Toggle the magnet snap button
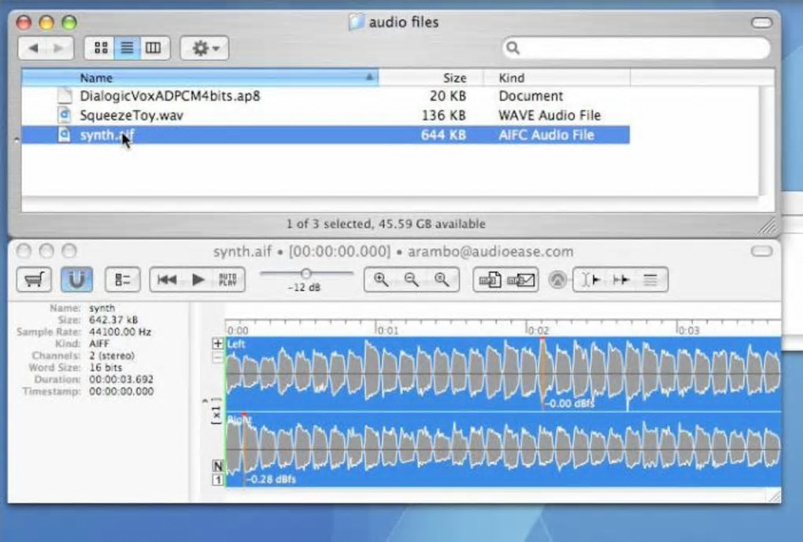Screen dimensions: 803x542 (x=76, y=279)
